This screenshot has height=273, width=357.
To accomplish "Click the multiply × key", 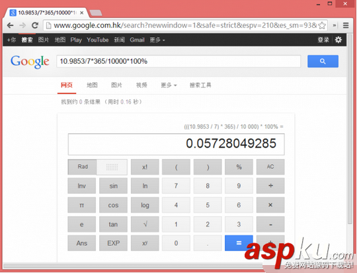I will [270, 205].
